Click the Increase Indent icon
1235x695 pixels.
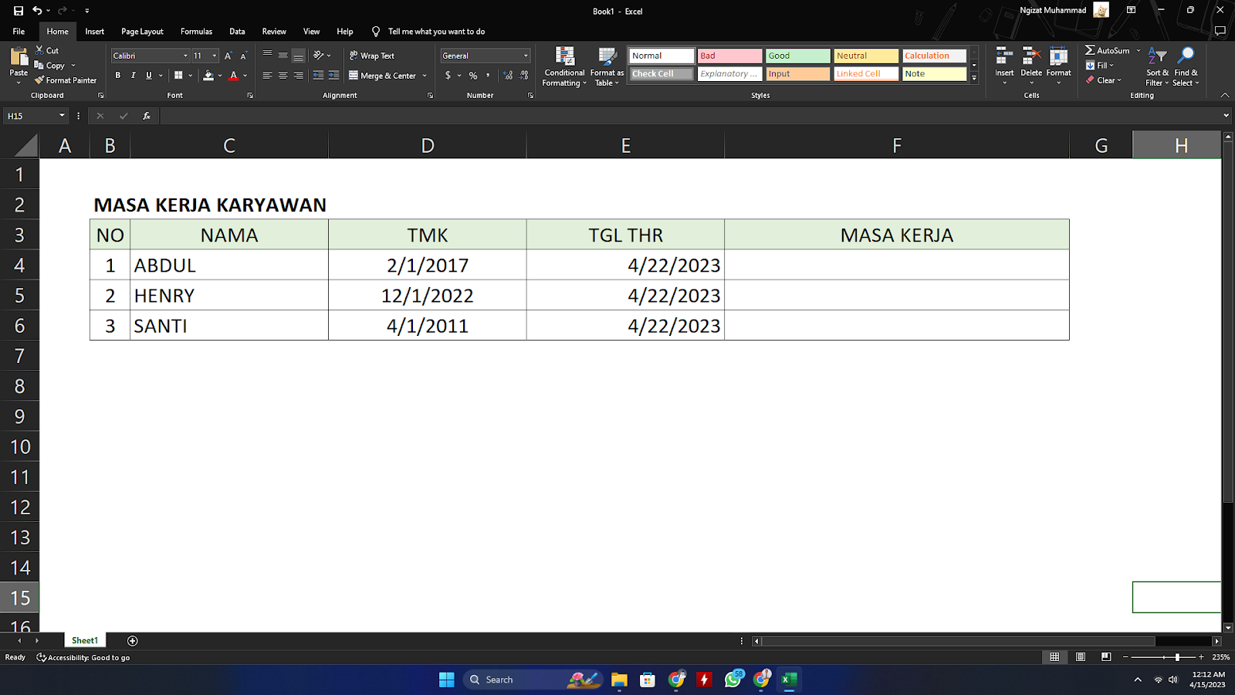click(x=333, y=76)
